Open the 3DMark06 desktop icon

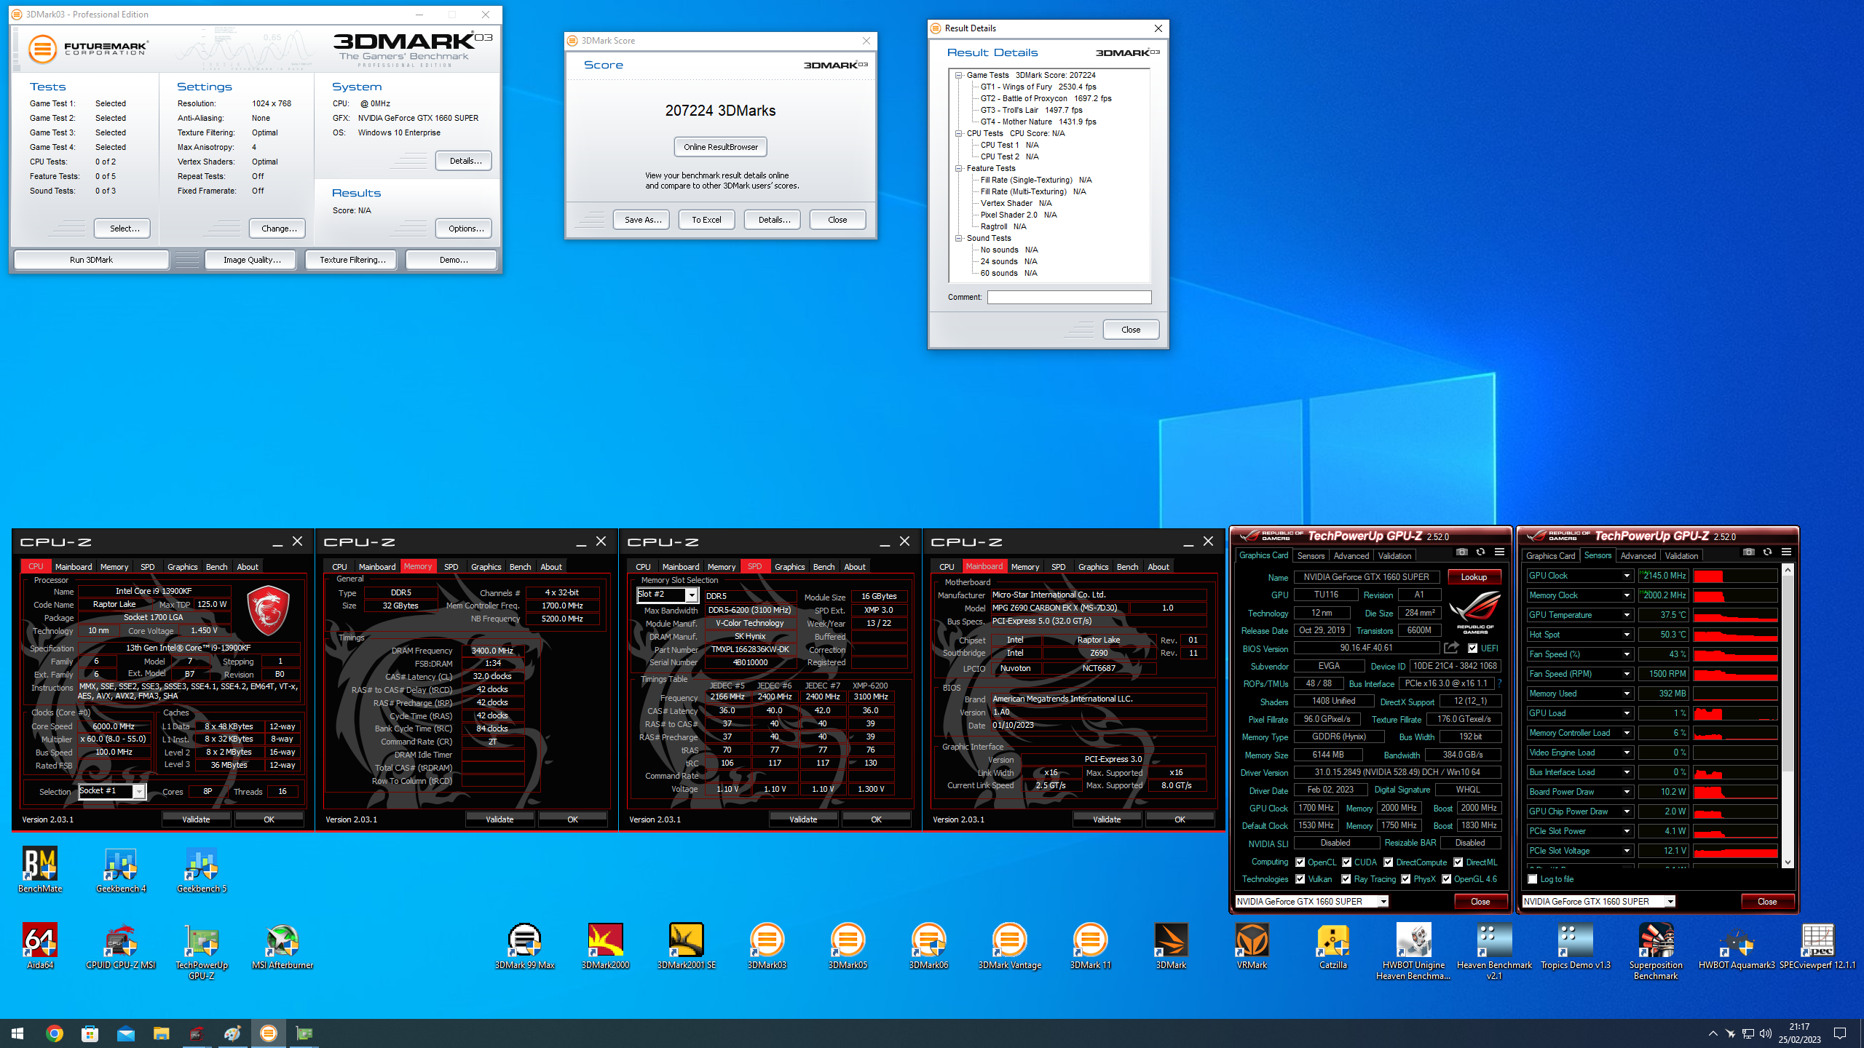pos(928,946)
